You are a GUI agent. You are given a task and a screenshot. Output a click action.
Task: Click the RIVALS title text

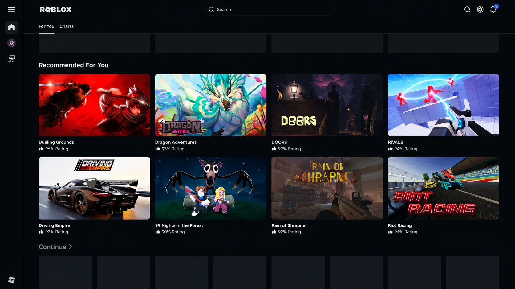(395, 142)
